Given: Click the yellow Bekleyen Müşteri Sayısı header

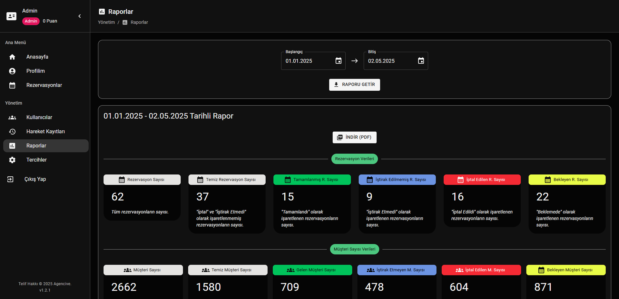Looking at the screenshot, I should tap(566, 270).
